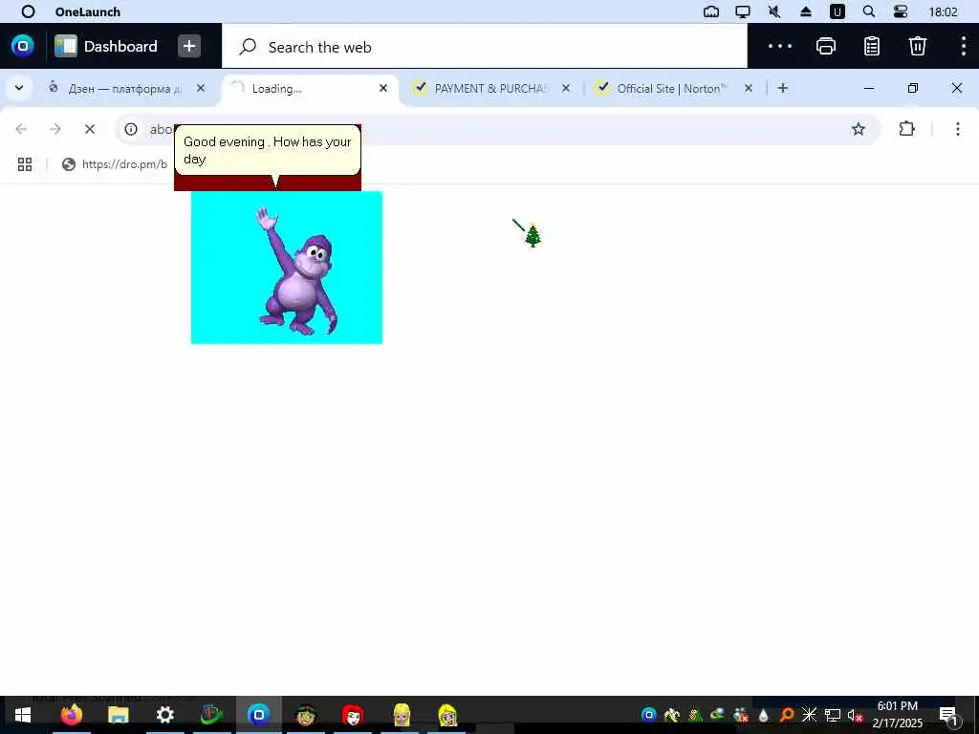Open the notification center icon

click(947, 715)
